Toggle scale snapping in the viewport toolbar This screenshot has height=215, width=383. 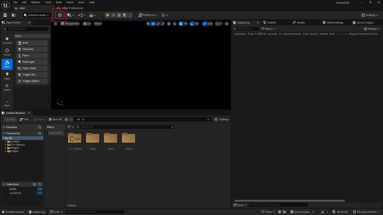(x=204, y=24)
